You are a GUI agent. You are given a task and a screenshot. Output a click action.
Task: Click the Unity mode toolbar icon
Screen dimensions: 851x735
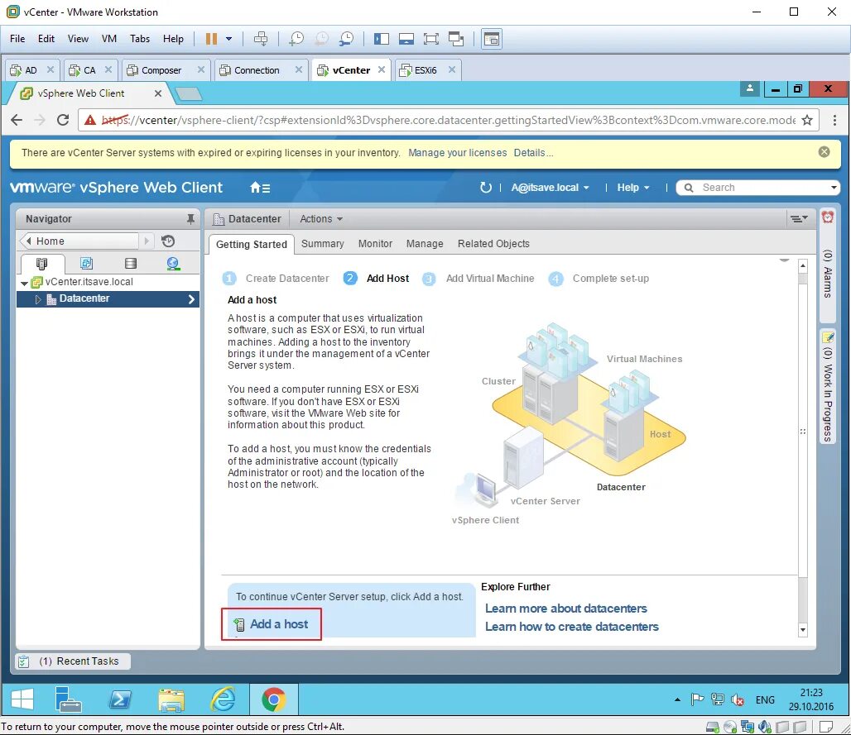(x=456, y=39)
